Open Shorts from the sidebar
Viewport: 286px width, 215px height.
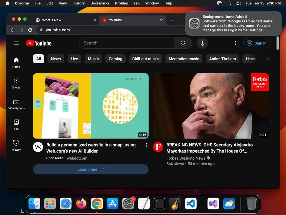pos(16,83)
